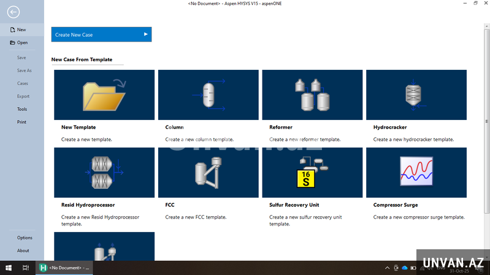The image size is (490, 275).
Task: Pick the Hydrocracker template icon
Action: 415,94
